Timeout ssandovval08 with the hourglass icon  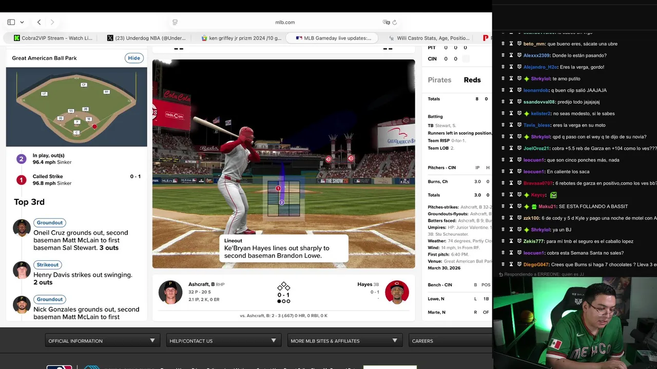tap(511, 102)
